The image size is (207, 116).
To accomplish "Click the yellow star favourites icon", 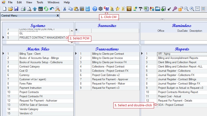I will tap(117, 9).
